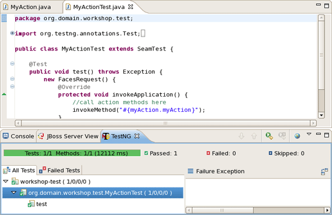Click the Previous failure up arrow
Screen dimensions: 332x215
254,136
